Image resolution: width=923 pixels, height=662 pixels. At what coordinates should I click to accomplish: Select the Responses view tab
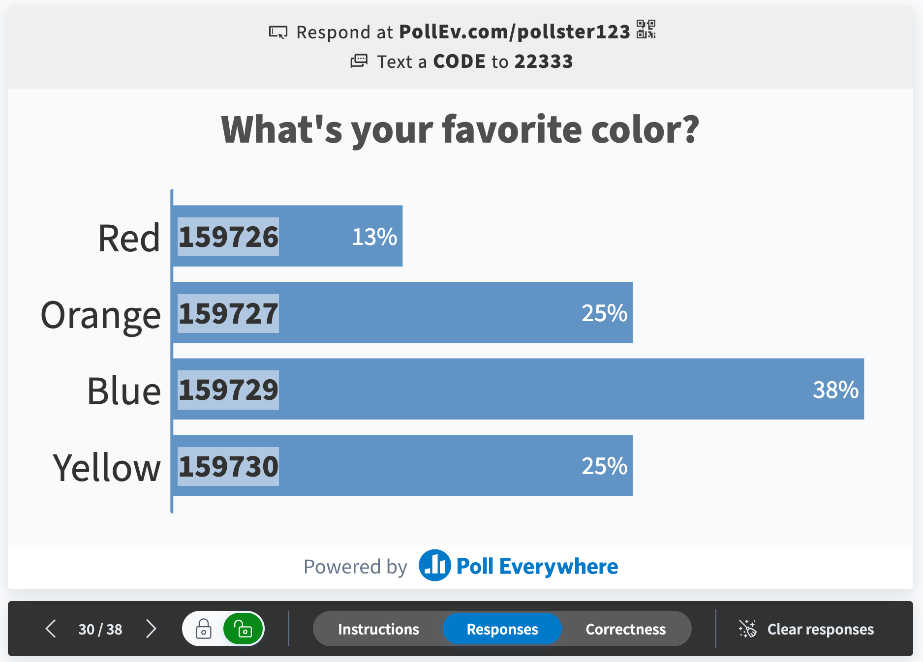[502, 629]
